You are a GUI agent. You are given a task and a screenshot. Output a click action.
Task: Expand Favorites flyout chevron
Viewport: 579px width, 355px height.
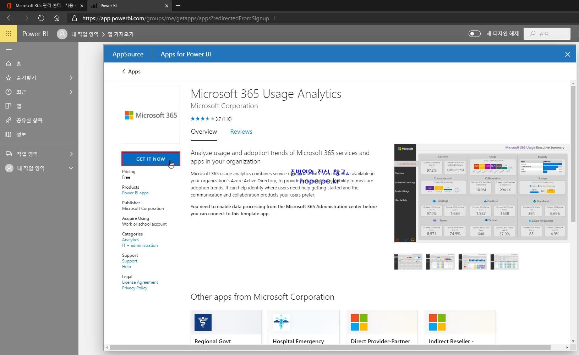click(71, 78)
